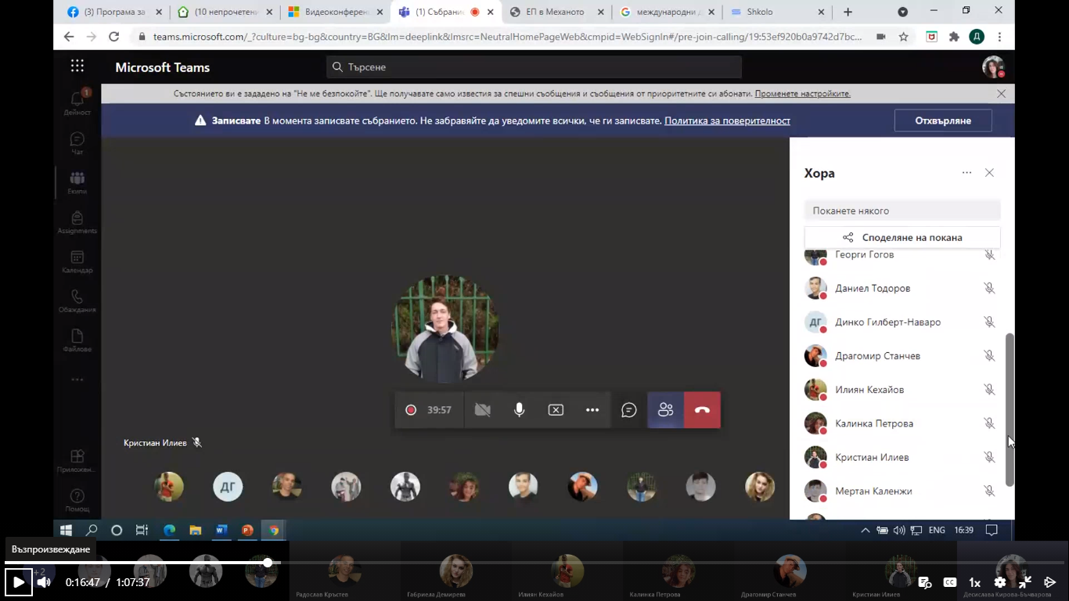Click the center speaker profile picture
1069x601 pixels.
point(445,329)
